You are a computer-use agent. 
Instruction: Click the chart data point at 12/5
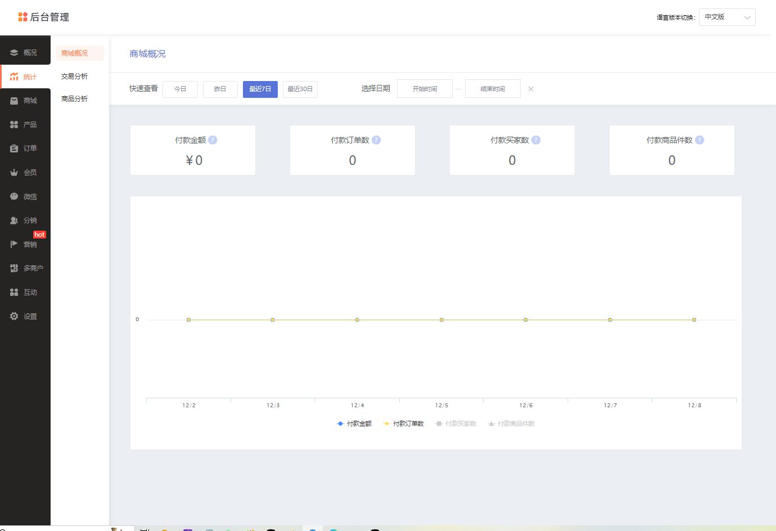(441, 319)
